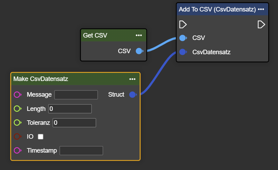Click the pink Message input pin
Screen dimensions: 278x170
[17, 95]
